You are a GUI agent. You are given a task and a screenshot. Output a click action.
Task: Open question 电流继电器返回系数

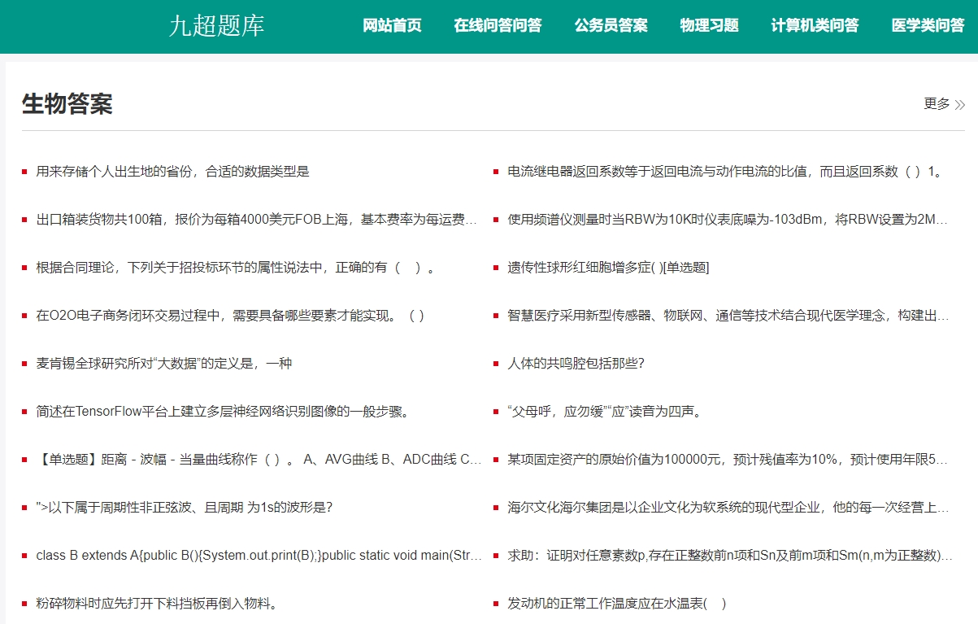click(x=725, y=172)
